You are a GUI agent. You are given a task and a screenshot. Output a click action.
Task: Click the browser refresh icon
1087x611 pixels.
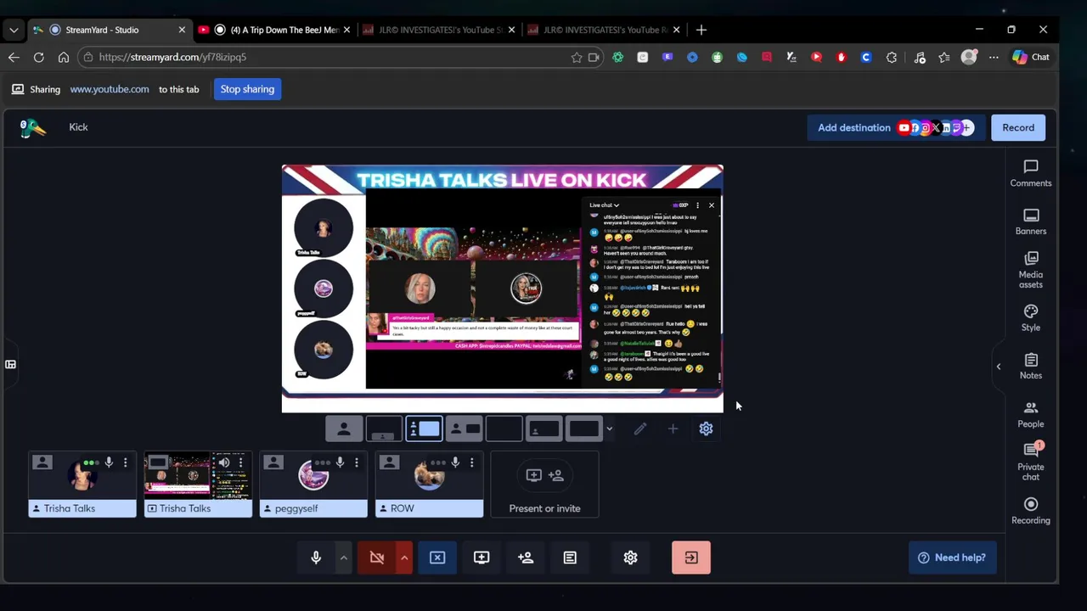coord(38,57)
